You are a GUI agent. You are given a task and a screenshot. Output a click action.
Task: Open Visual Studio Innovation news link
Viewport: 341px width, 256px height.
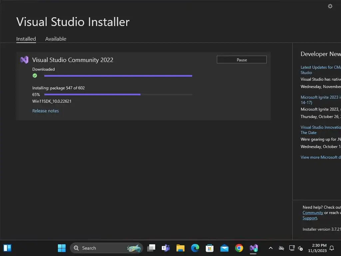click(x=321, y=130)
